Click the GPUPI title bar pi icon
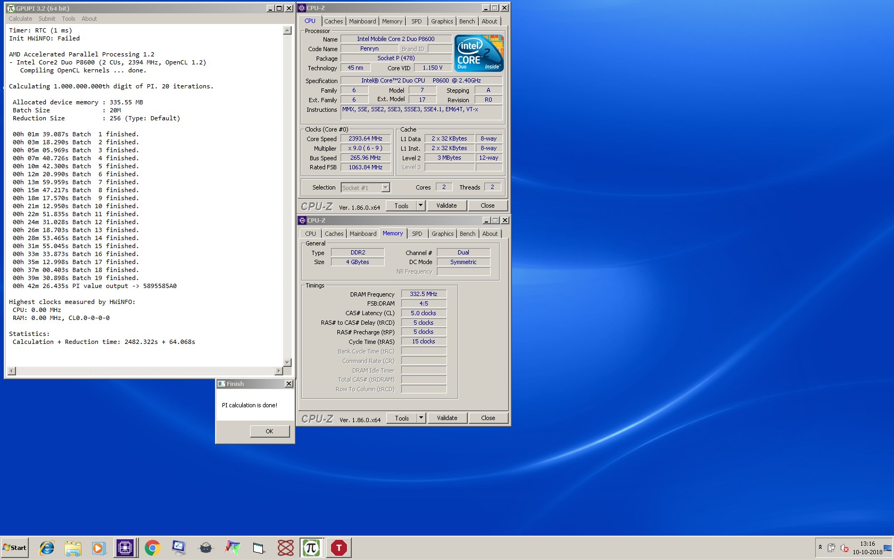Screen dimensions: 894x559 click(x=11, y=8)
